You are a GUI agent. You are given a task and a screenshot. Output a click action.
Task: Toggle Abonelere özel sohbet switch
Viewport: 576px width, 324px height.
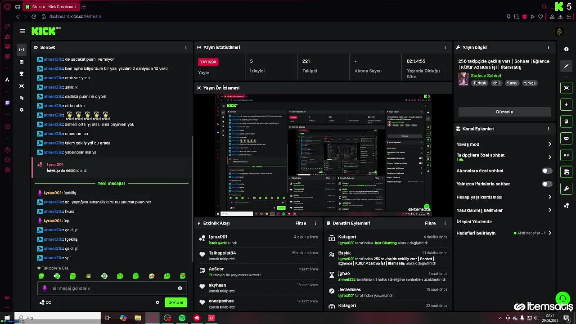click(x=547, y=171)
